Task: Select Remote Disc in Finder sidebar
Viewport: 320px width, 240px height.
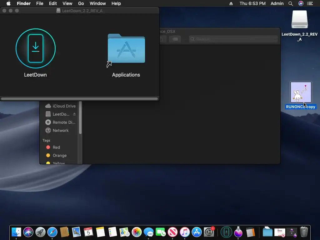Action: tap(60, 122)
